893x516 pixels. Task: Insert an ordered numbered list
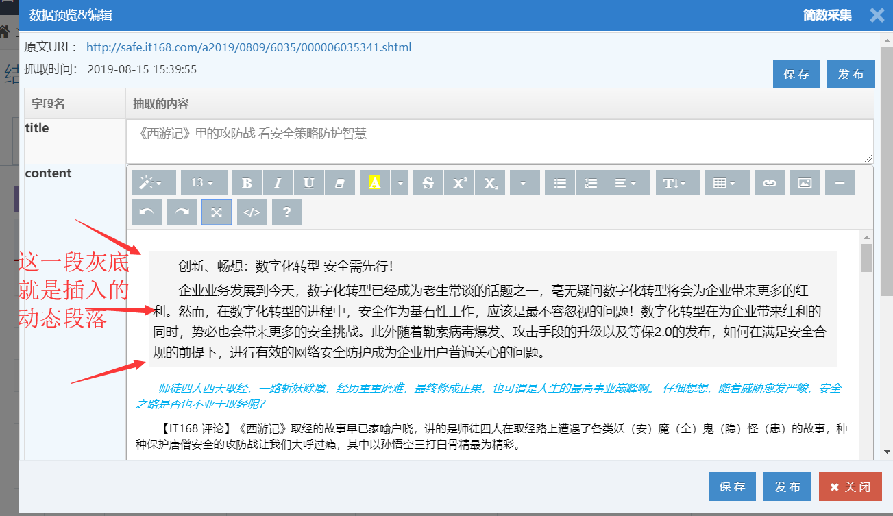[x=591, y=183]
